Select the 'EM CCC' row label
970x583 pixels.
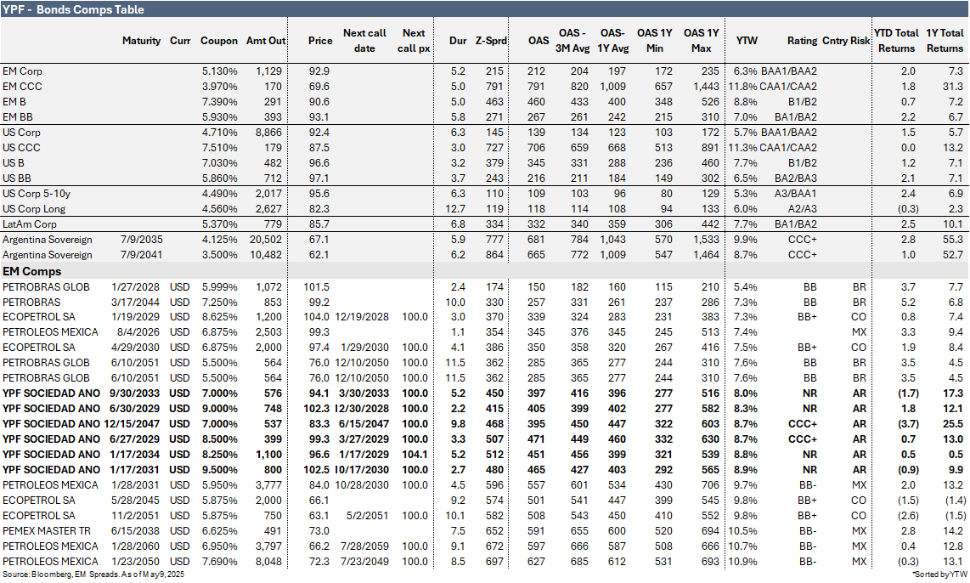(x=21, y=87)
